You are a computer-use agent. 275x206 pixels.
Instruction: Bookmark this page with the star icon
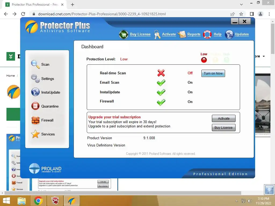coord(241,14)
